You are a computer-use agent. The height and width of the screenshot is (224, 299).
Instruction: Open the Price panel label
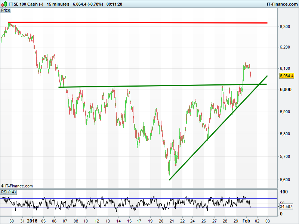[x=6, y=10]
